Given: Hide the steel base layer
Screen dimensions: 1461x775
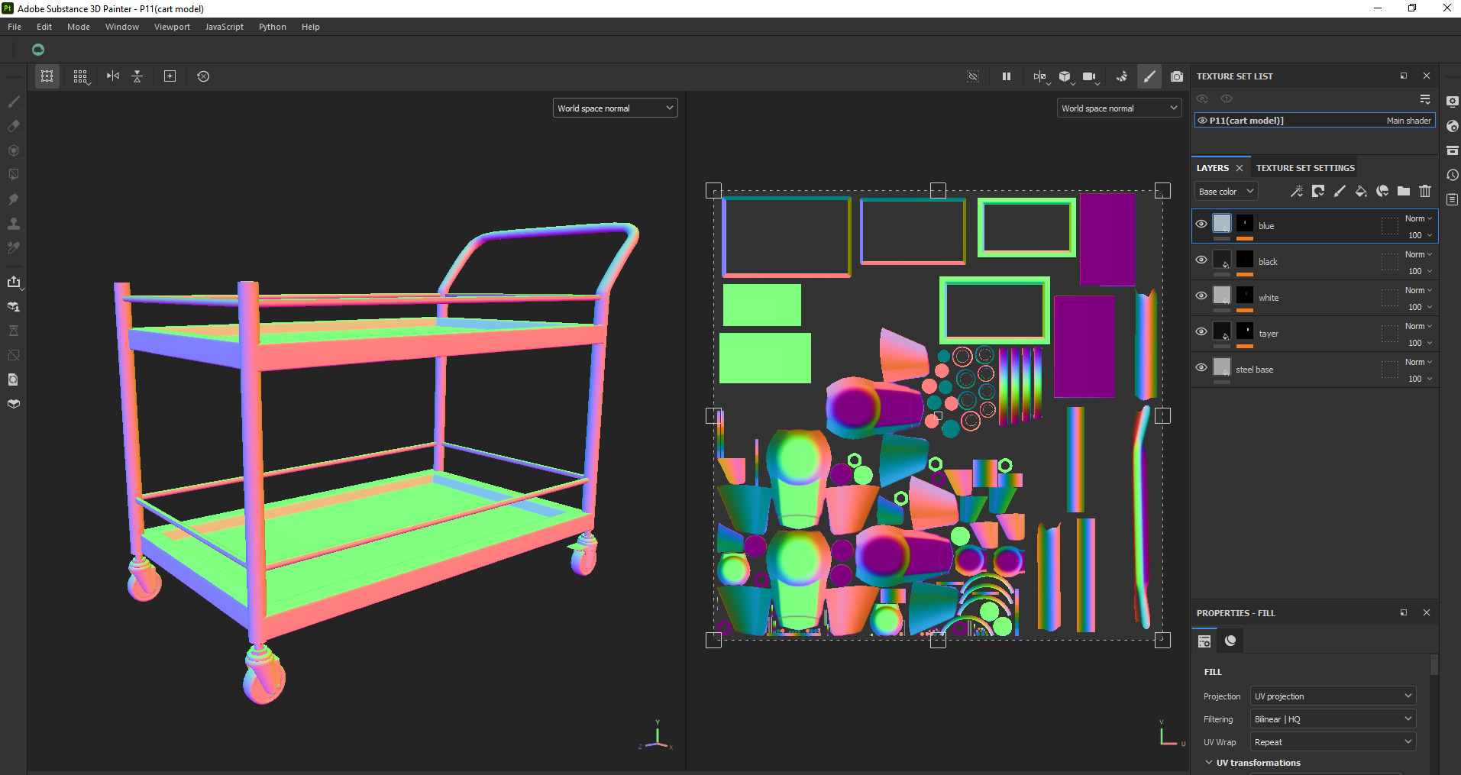Looking at the screenshot, I should pyautogui.click(x=1201, y=368).
